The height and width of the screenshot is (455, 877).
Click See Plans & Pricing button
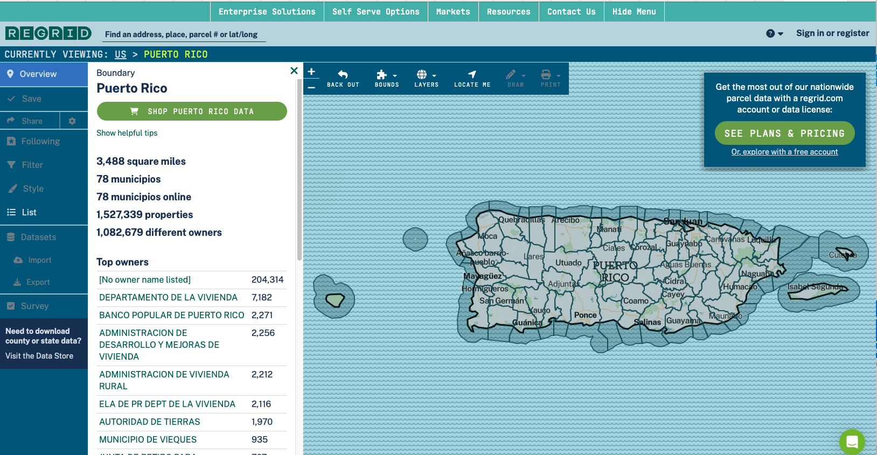click(x=784, y=133)
